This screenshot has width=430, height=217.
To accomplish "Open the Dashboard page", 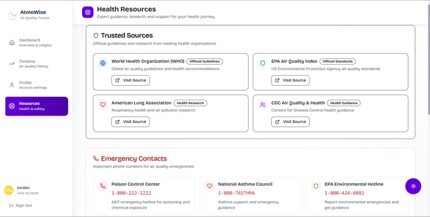I will click(x=37, y=43).
